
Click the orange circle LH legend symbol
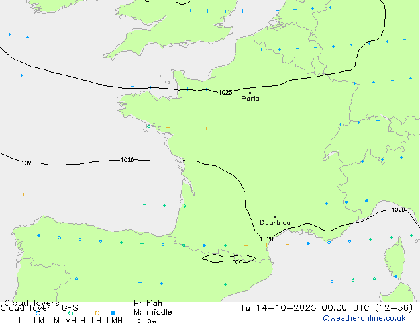97,313
